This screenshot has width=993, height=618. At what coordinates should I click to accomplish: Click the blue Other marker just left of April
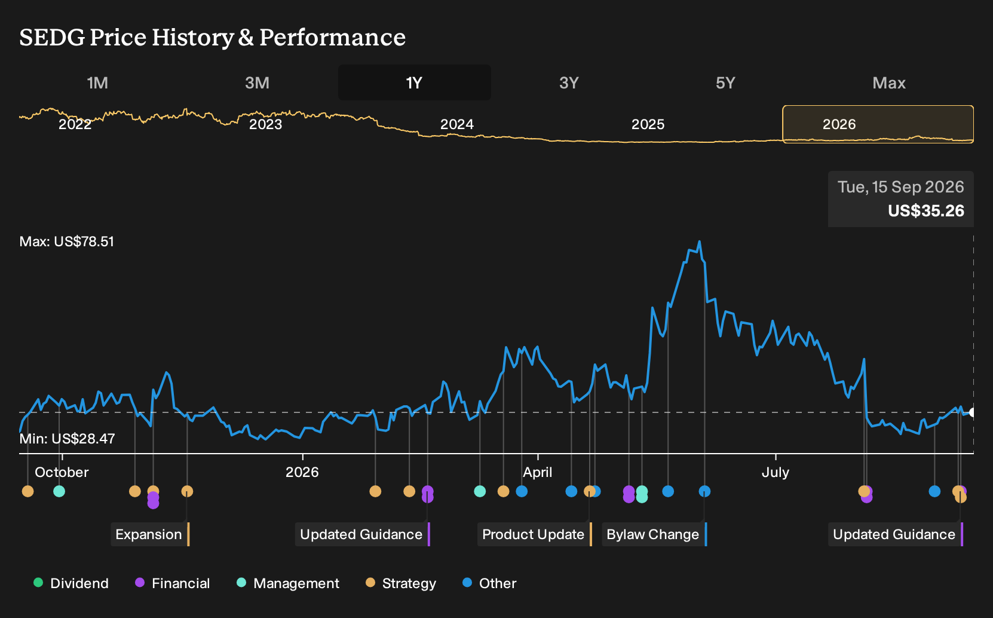pyautogui.click(x=522, y=491)
